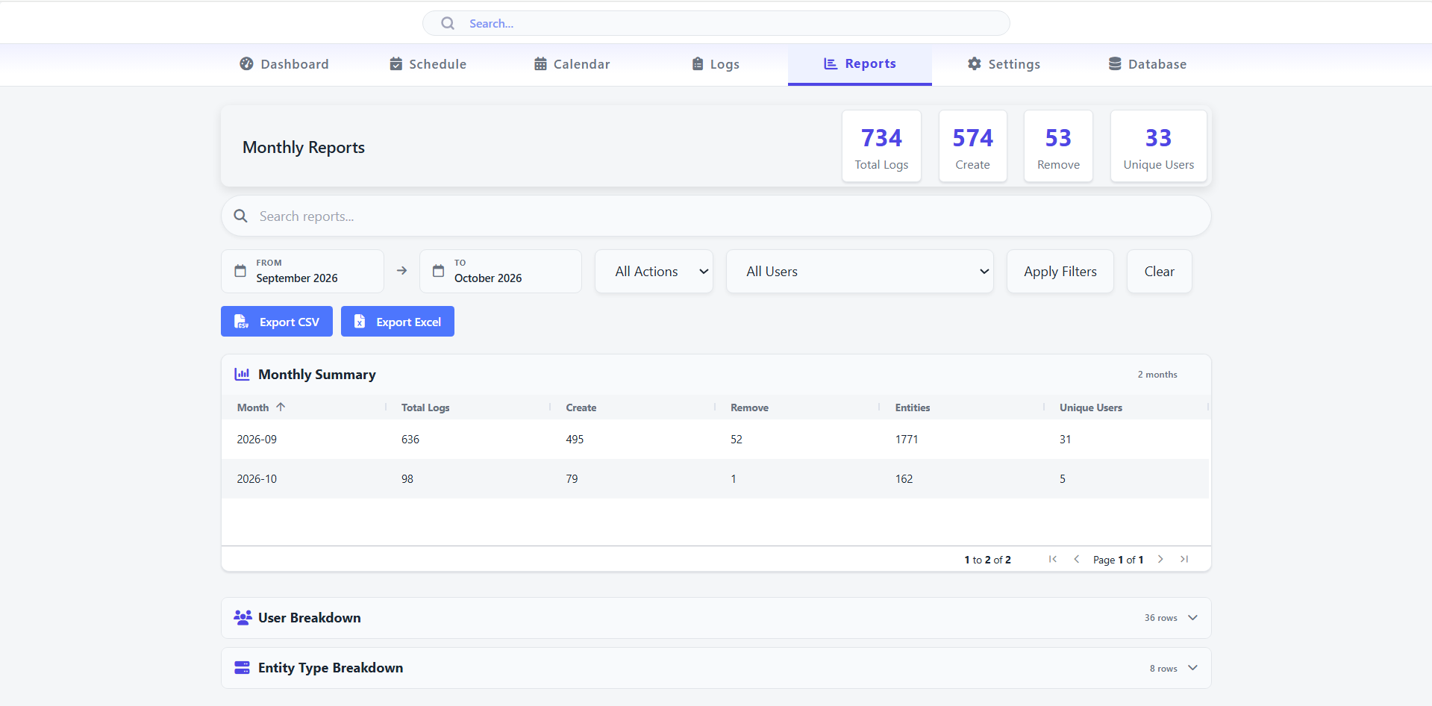This screenshot has height=706, width=1432.
Task: Click the Entity Type Breakdown server icon
Action: pos(242,667)
